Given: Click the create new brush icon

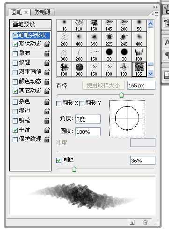Looking at the screenshot, I should click(x=132, y=222).
